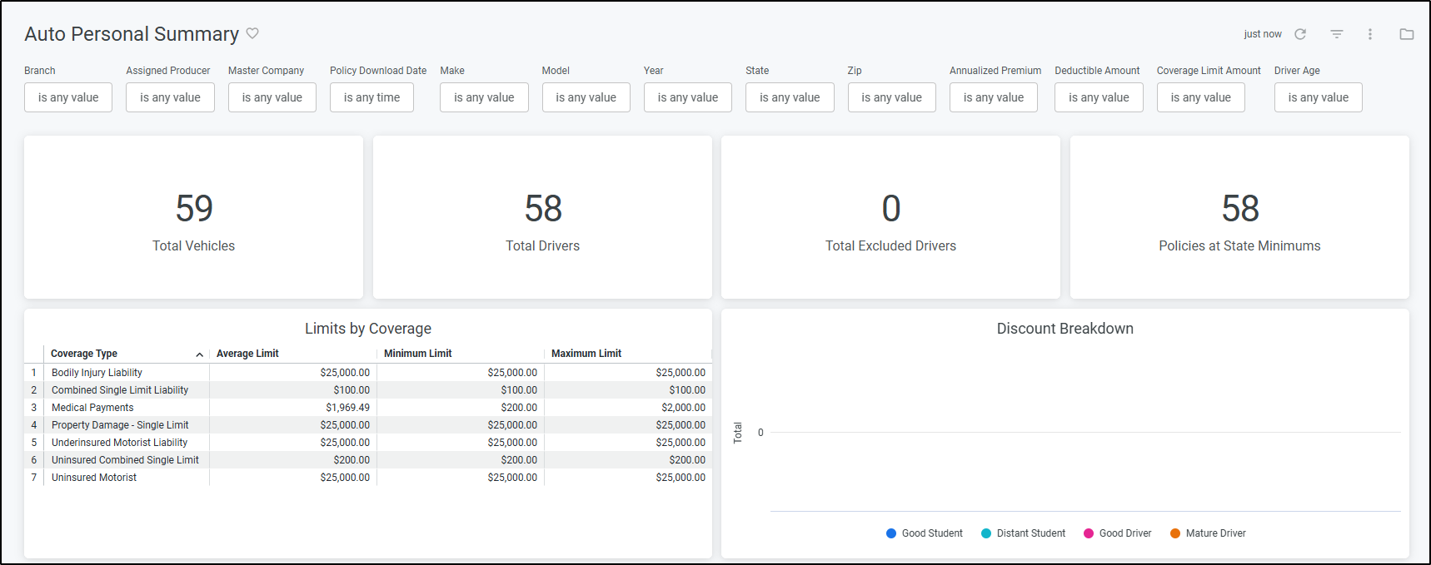Open the three-dot dashboard actions menu
1431x565 pixels.
1370,34
